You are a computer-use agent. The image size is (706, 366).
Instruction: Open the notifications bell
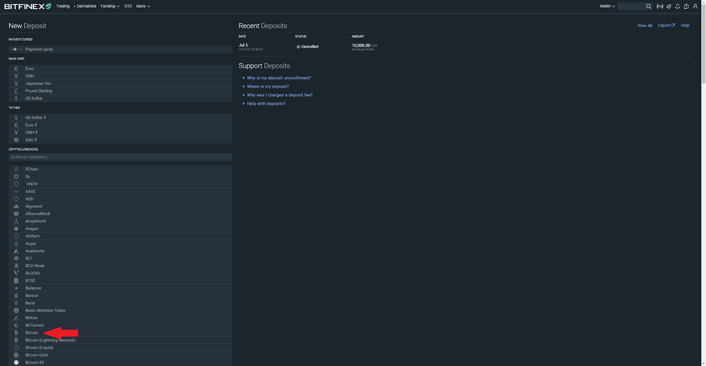677,6
